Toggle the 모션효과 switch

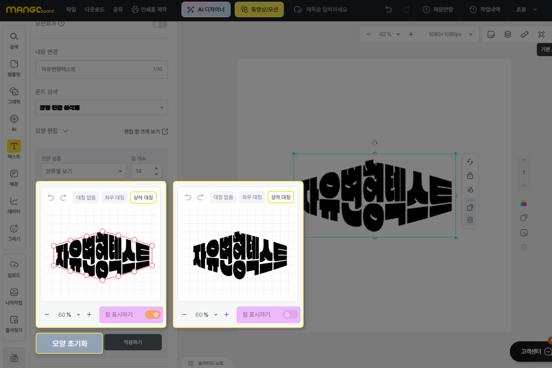[x=159, y=25]
